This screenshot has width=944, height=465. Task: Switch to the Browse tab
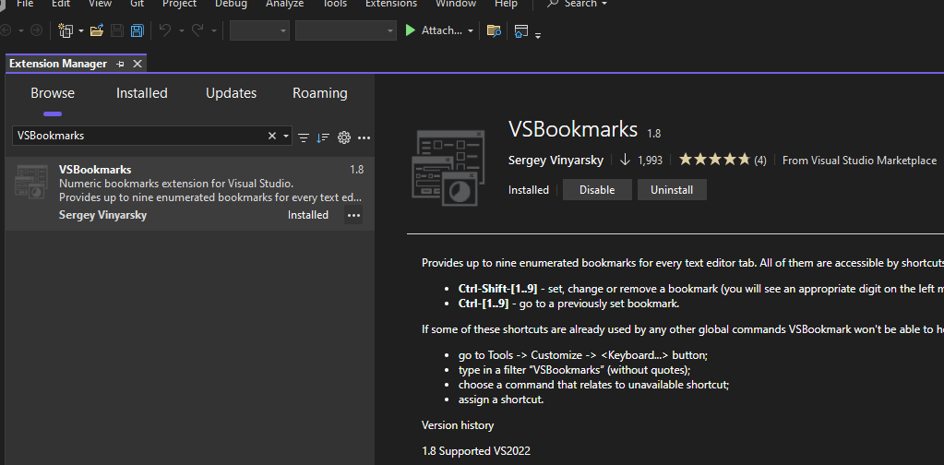[x=53, y=93]
